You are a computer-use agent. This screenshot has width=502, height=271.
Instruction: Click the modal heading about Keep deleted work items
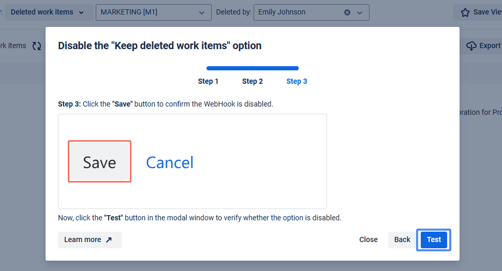coord(159,46)
